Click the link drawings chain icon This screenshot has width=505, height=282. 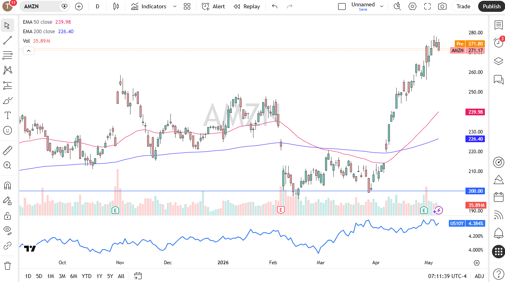[7, 246]
